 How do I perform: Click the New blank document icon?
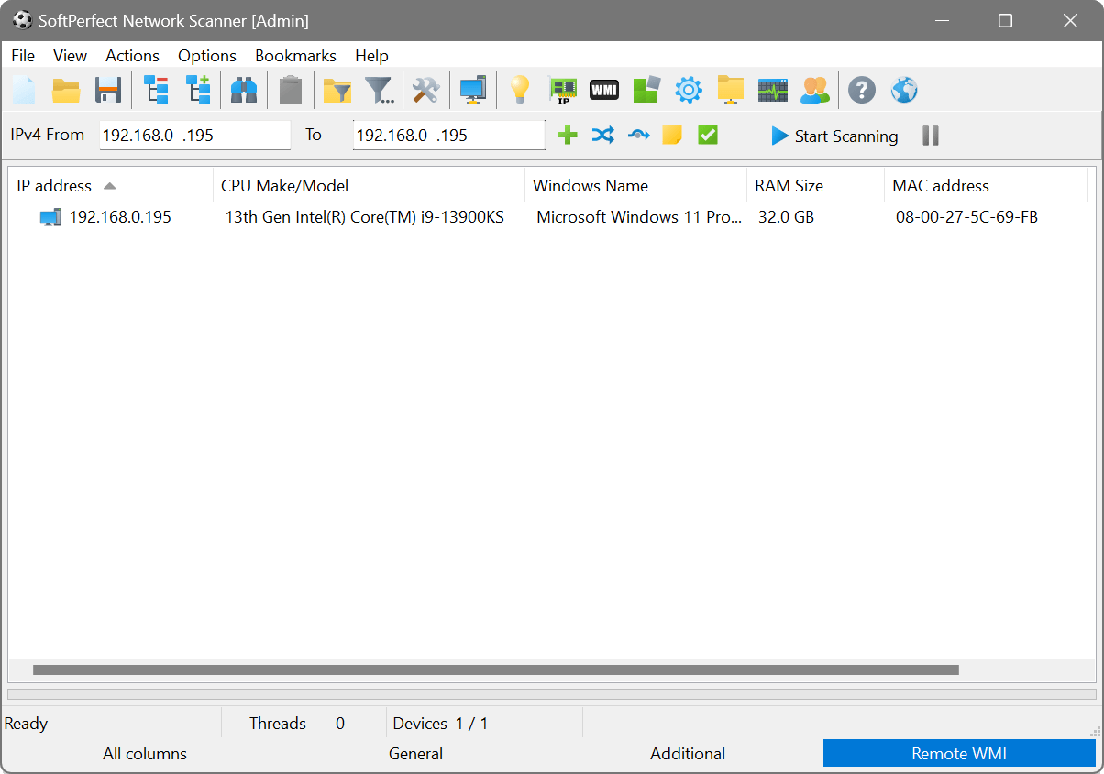pyautogui.click(x=24, y=90)
